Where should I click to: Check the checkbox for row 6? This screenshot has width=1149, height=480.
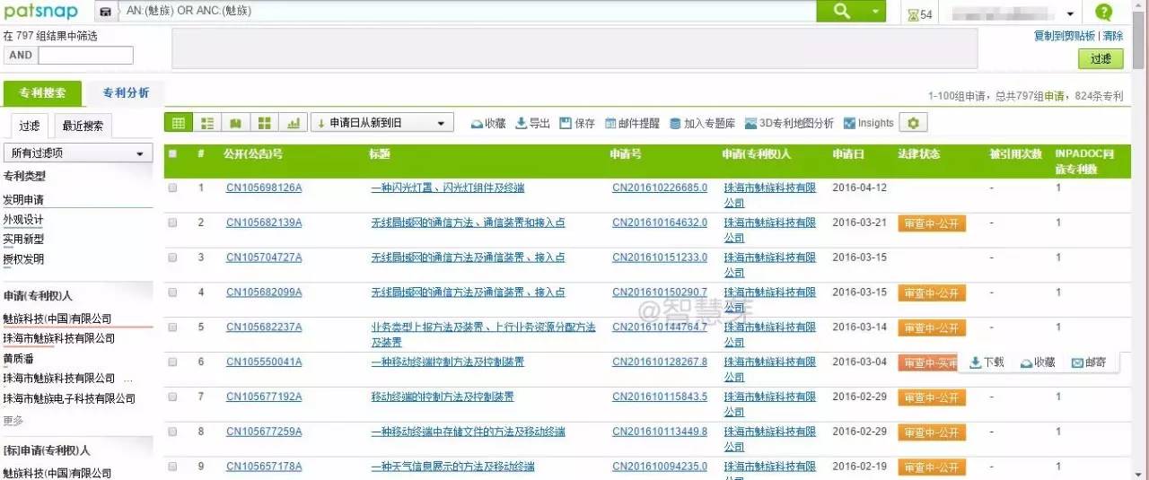[172, 362]
